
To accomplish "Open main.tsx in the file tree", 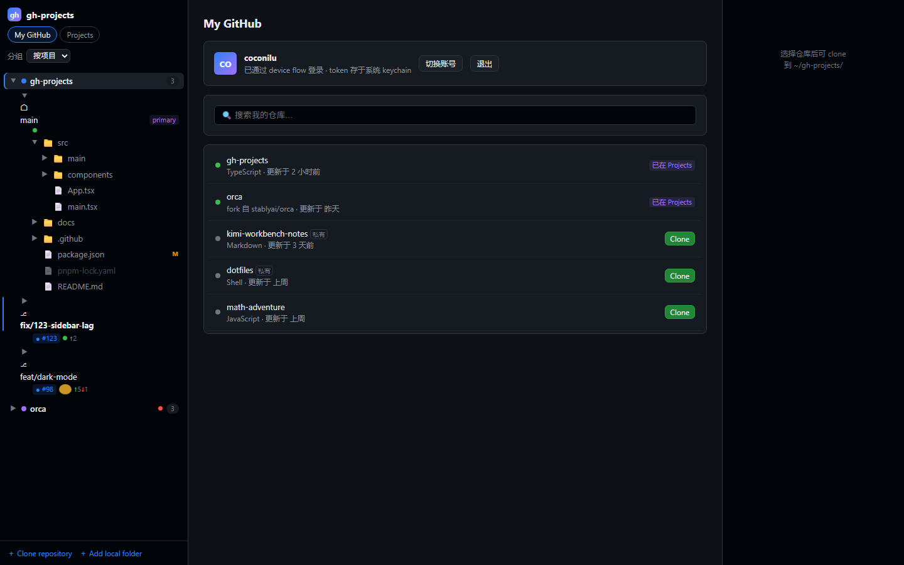I will click(x=82, y=207).
